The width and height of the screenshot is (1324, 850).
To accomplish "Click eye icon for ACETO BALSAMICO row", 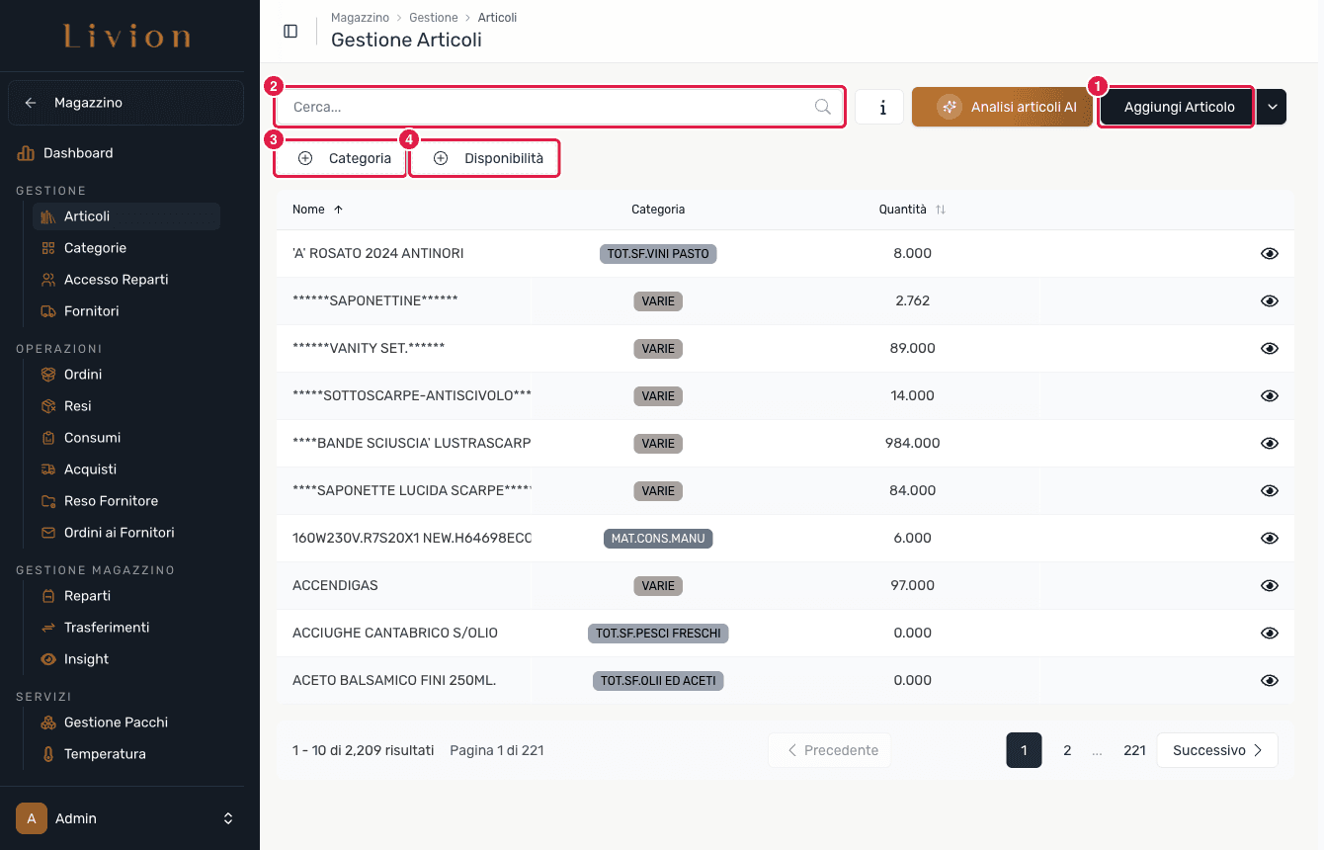I will tap(1270, 680).
